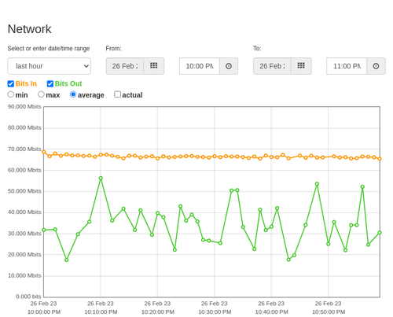Click the 30.000 Mbits axis label
Image resolution: width=393 pixels, height=317 pixels.
24,234
